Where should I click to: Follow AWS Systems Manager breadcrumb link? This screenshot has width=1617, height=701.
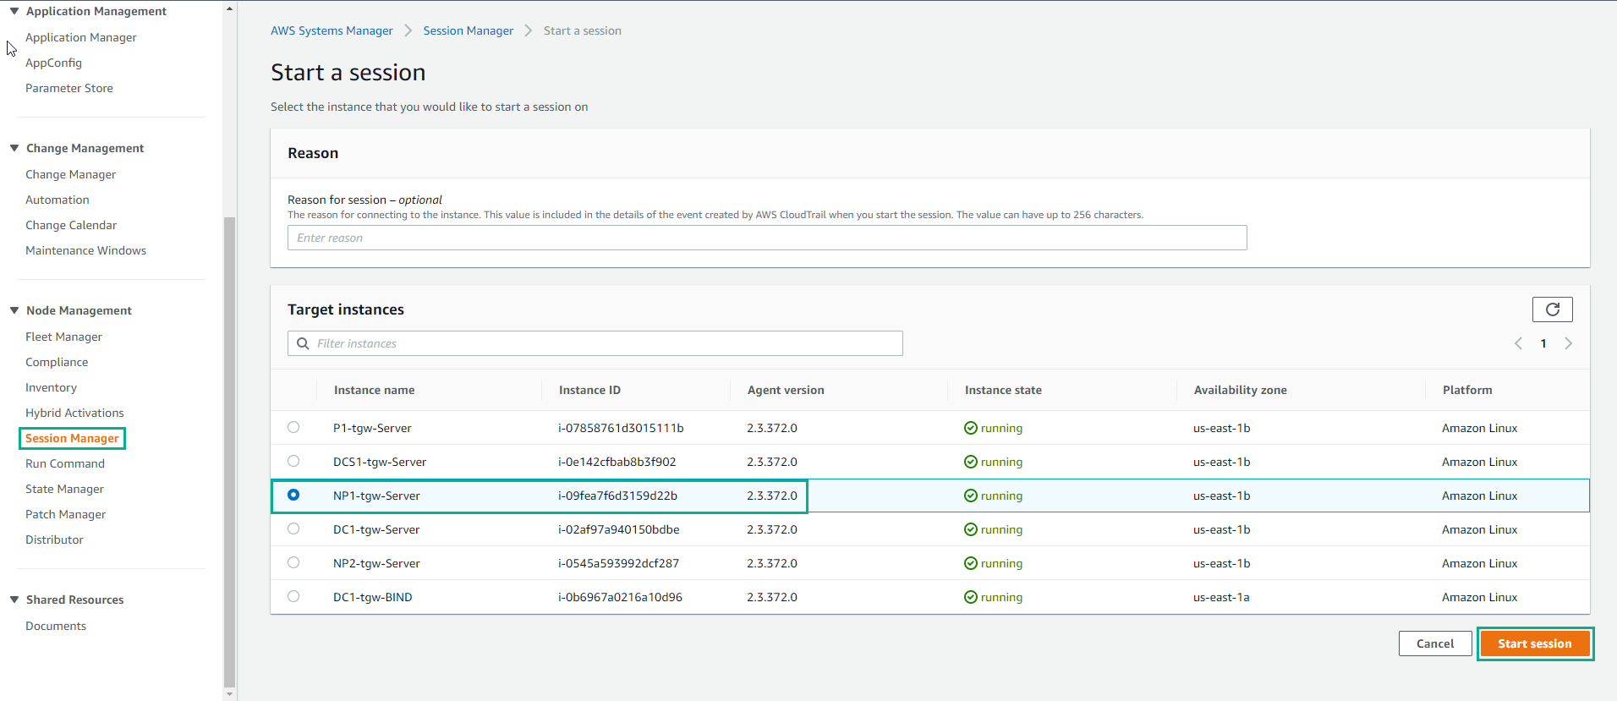coord(332,30)
